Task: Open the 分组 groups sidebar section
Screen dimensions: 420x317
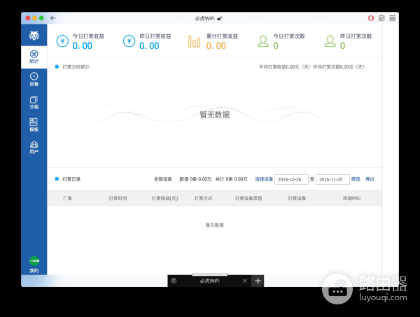Action: 34,103
